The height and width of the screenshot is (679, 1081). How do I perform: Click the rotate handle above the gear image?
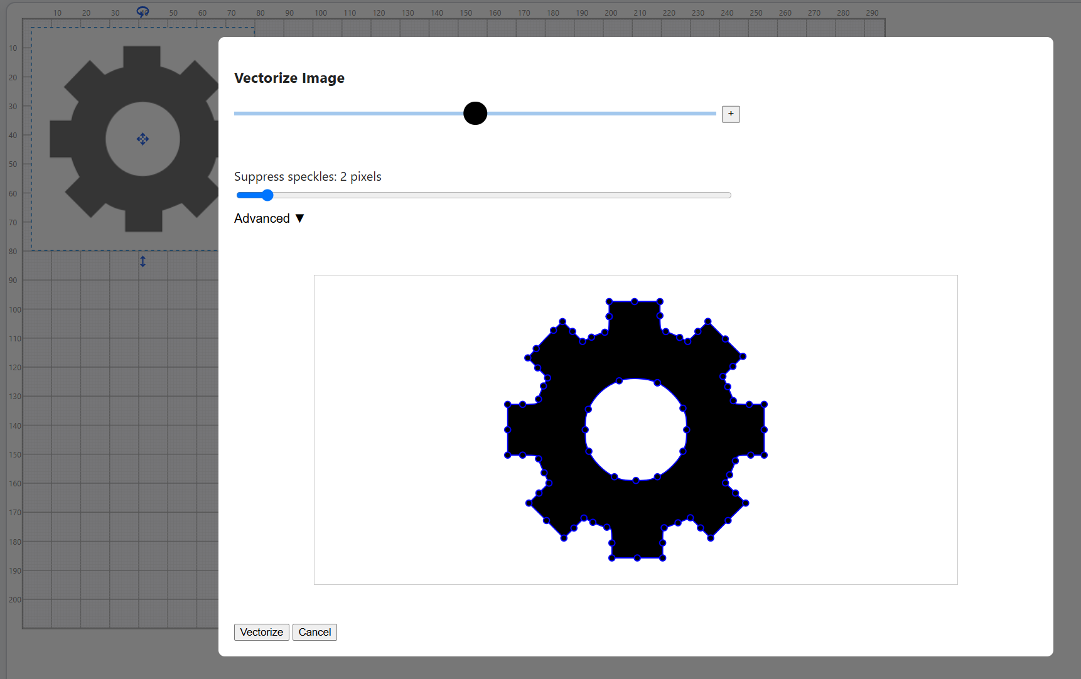point(143,12)
